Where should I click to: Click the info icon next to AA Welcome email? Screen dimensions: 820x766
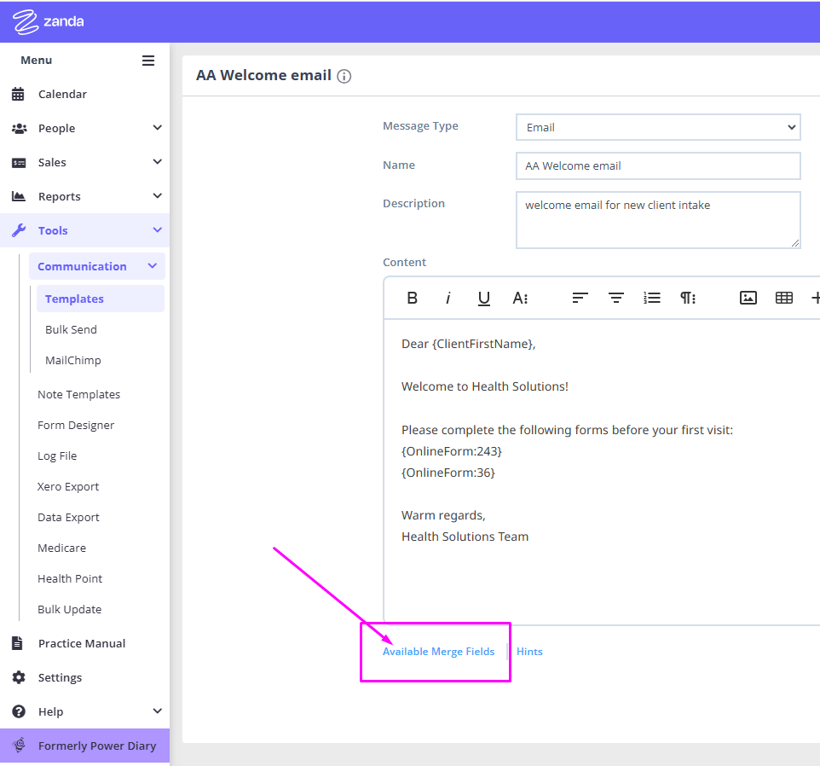(344, 76)
